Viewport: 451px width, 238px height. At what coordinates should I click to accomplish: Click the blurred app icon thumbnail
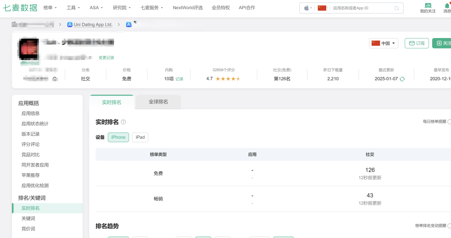[28, 49]
